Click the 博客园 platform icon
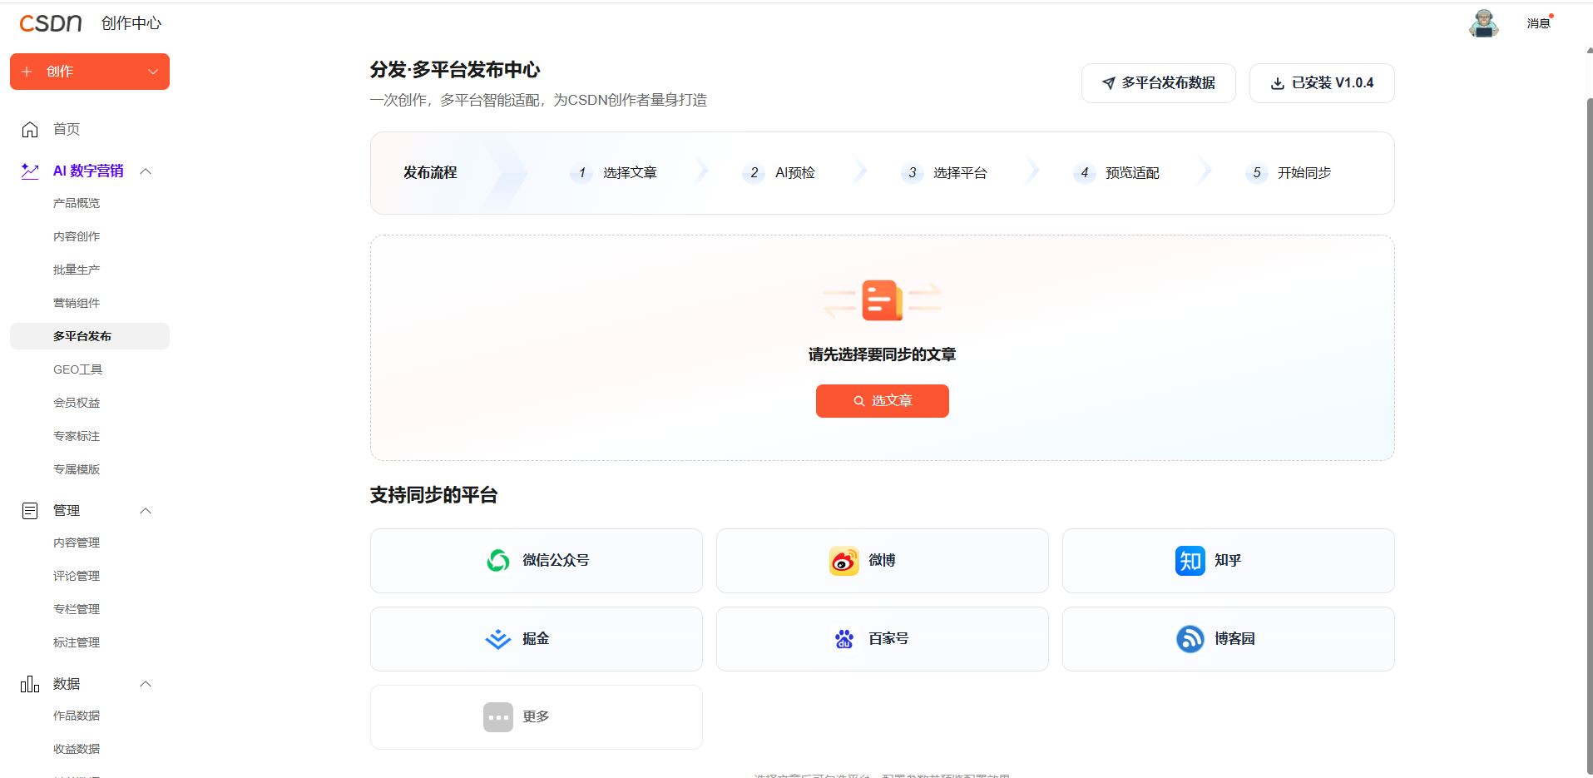 pyautogui.click(x=1190, y=639)
